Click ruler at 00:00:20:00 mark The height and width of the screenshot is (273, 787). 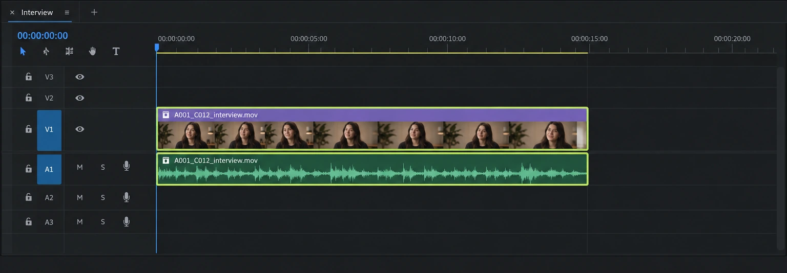(x=732, y=38)
